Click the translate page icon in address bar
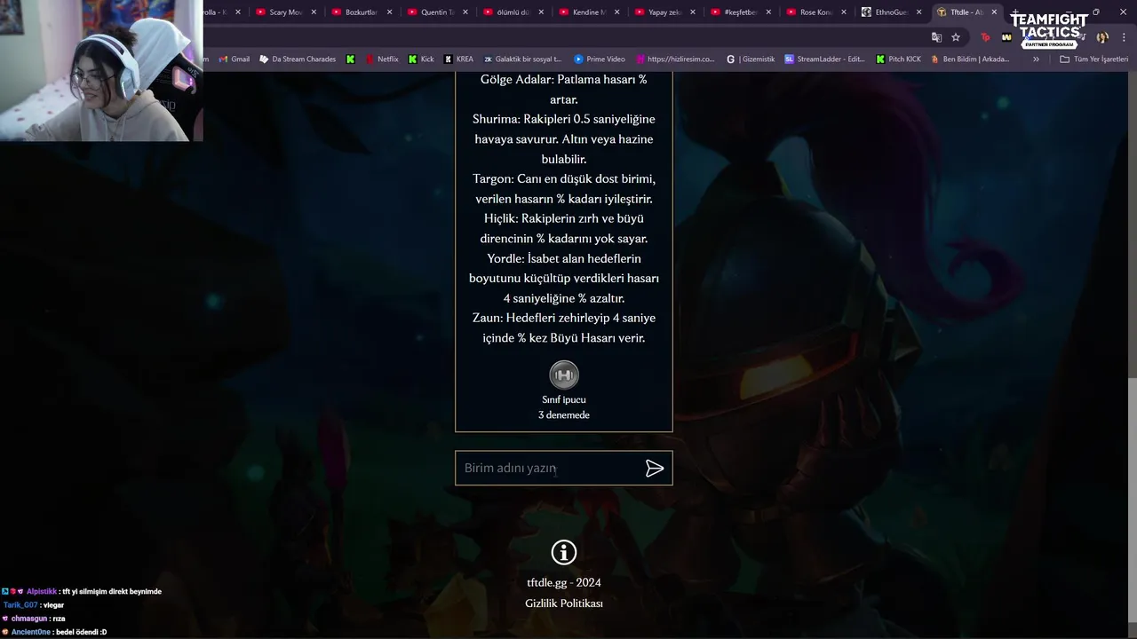 click(936, 37)
